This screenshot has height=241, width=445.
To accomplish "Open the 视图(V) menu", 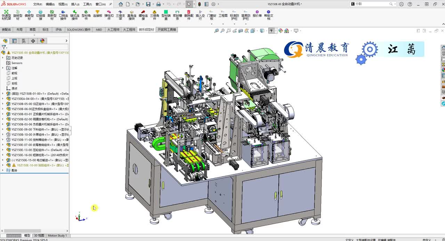I will point(63,4).
